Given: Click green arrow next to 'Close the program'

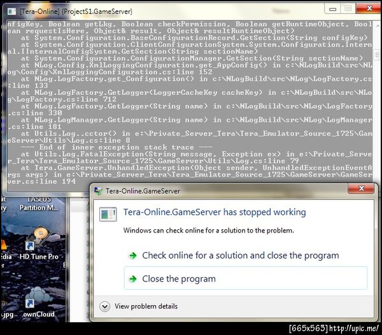Looking at the screenshot, I should pyautogui.click(x=133, y=279).
